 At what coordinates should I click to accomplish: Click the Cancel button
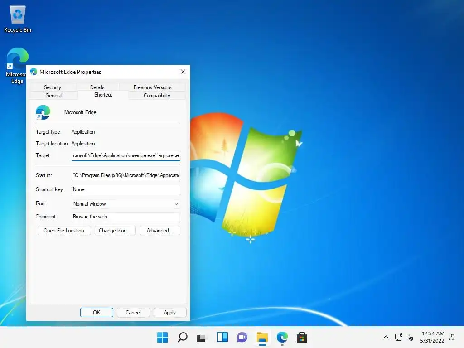(x=133, y=313)
